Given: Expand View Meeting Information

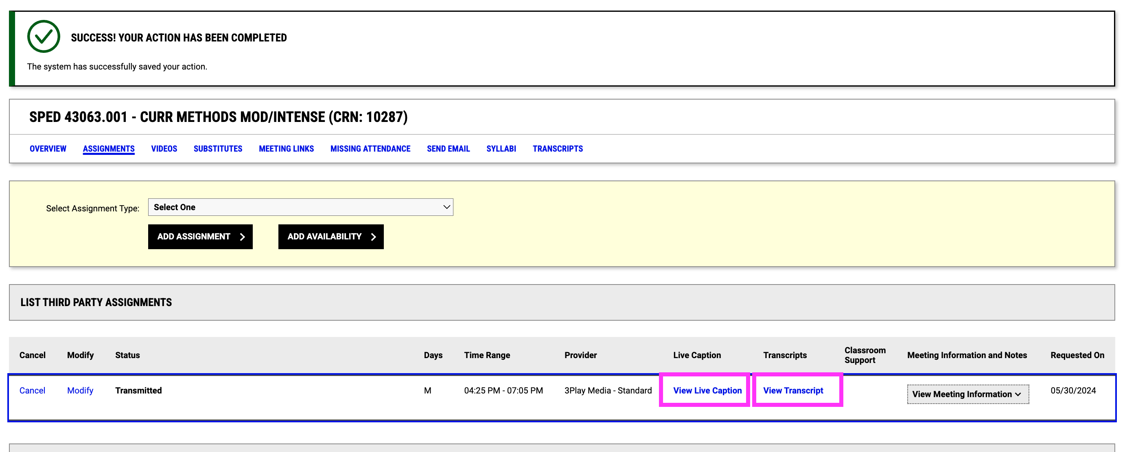Looking at the screenshot, I should click(x=968, y=394).
